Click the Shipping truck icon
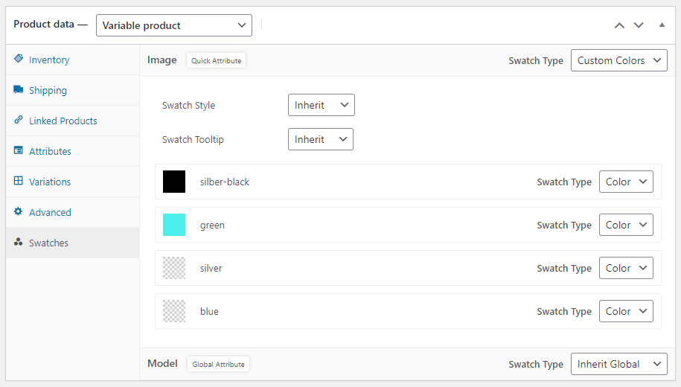Image resolution: width=681 pixels, height=387 pixels. (x=19, y=90)
